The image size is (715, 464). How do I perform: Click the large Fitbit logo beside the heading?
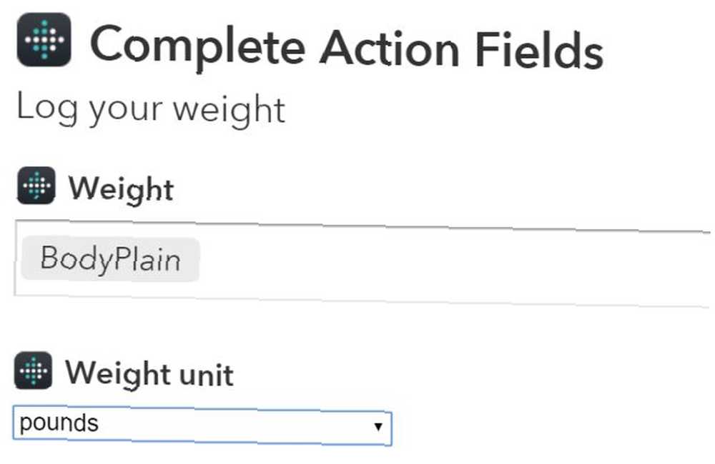coord(44,39)
